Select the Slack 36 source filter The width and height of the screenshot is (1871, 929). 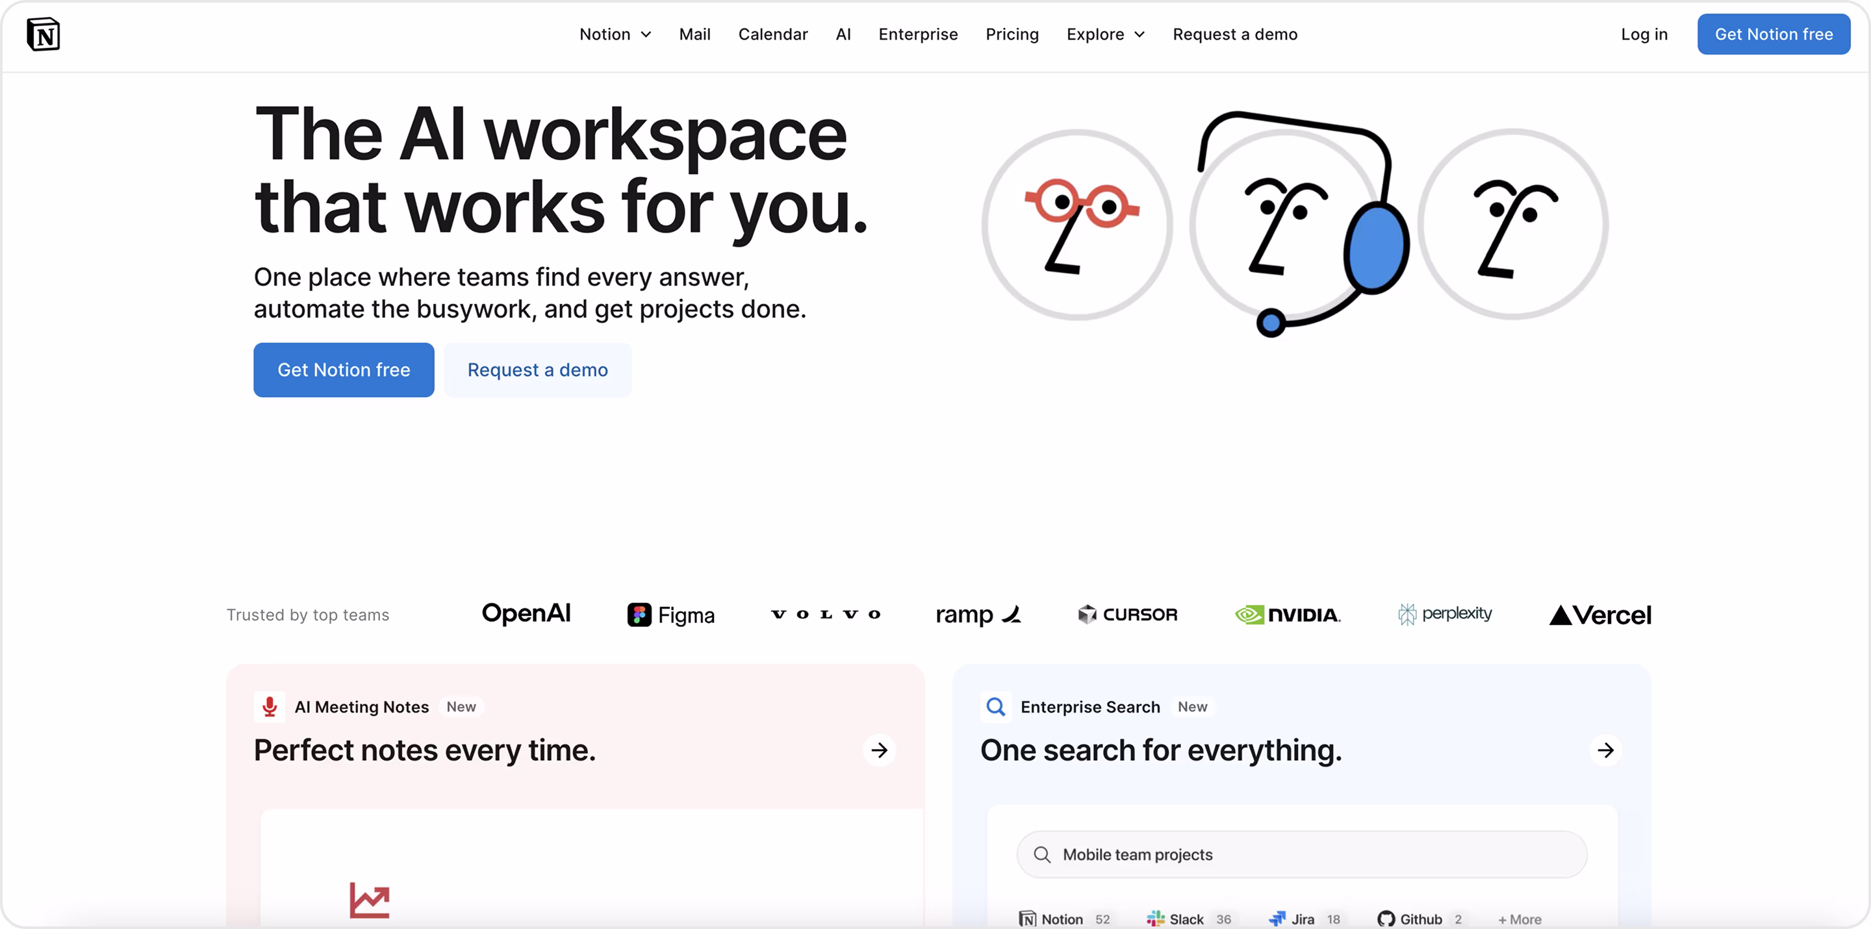click(x=1189, y=919)
